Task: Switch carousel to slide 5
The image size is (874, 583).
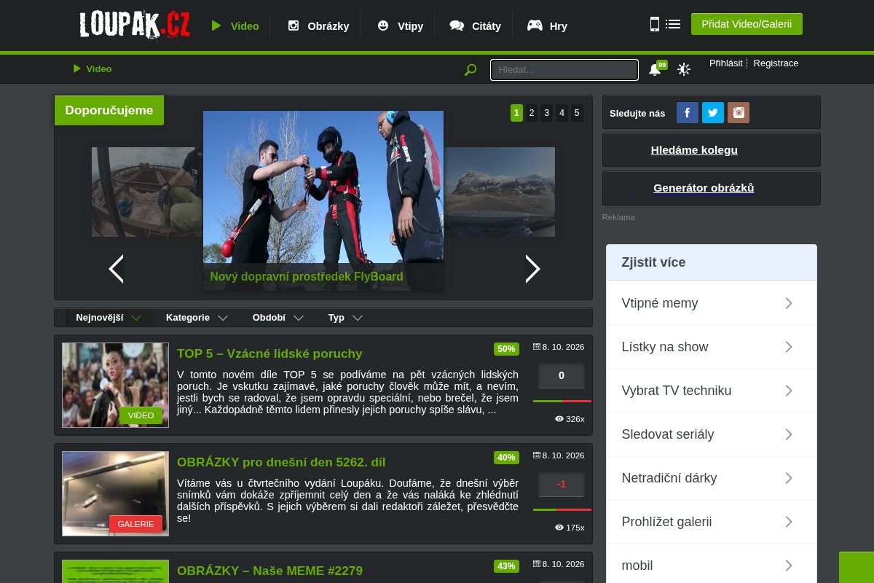Action: [577, 113]
